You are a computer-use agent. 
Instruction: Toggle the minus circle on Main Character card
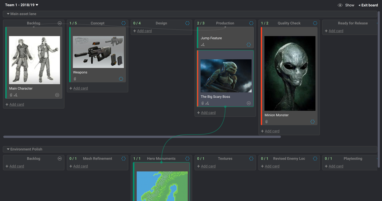(57, 95)
